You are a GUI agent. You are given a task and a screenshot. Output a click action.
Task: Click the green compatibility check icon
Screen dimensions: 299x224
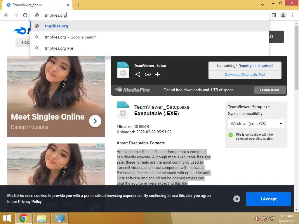click(x=231, y=135)
